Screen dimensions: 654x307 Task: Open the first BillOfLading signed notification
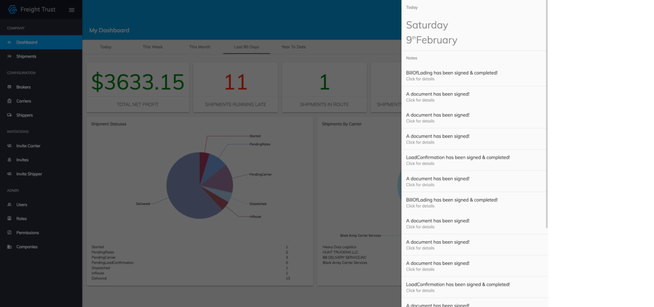pos(474,76)
